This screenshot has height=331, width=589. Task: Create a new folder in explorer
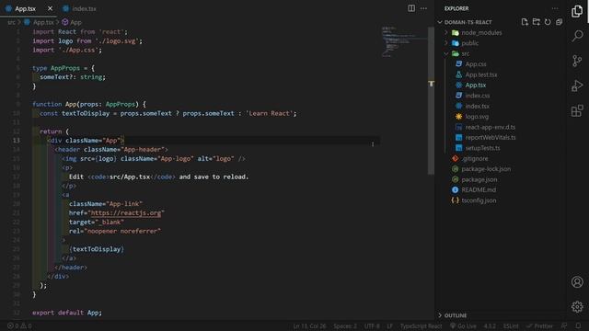click(536, 22)
